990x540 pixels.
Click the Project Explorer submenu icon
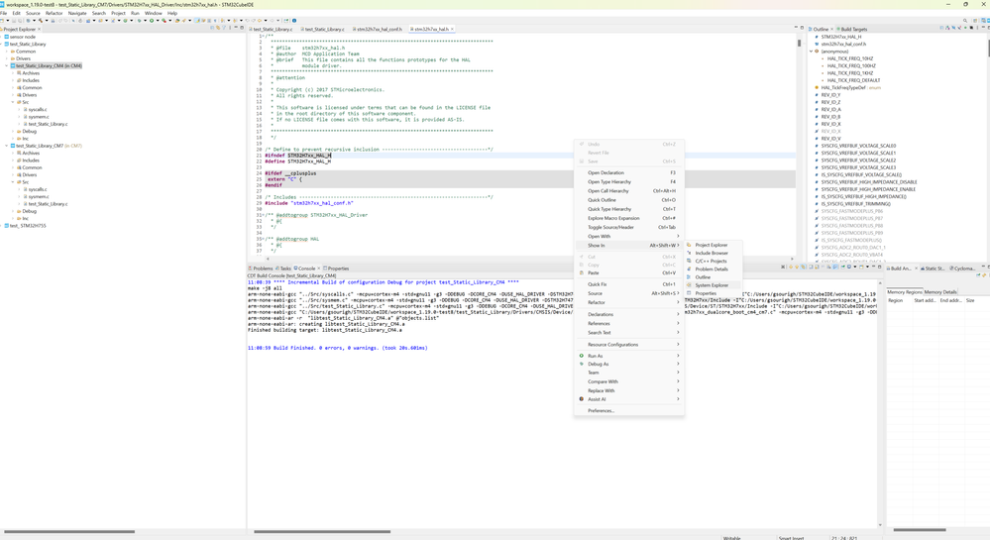(690, 245)
